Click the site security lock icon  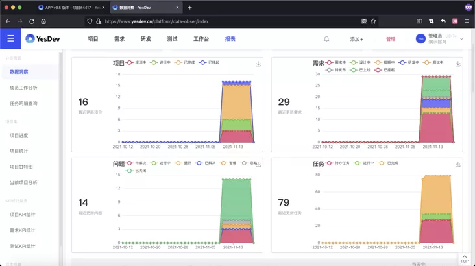(99, 21)
